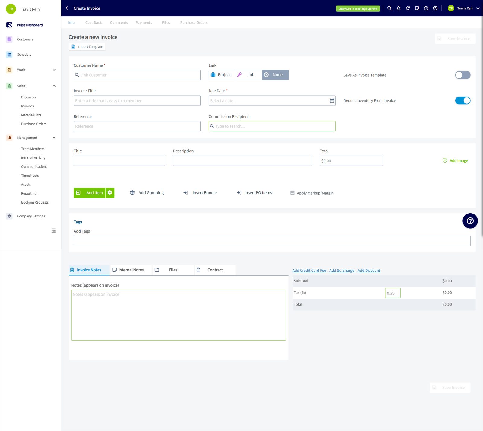Viewport: 483px width, 431px height.
Task: Click Commission Recipient search field
Action: coord(272,126)
